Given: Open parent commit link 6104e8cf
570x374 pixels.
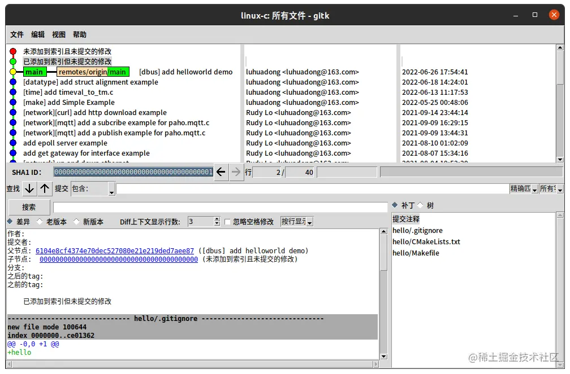Looking at the screenshot, I should click(115, 250).
